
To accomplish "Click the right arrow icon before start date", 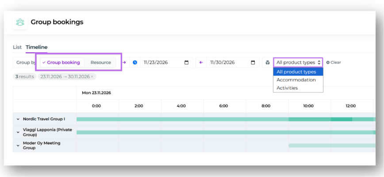I will 124,62.
